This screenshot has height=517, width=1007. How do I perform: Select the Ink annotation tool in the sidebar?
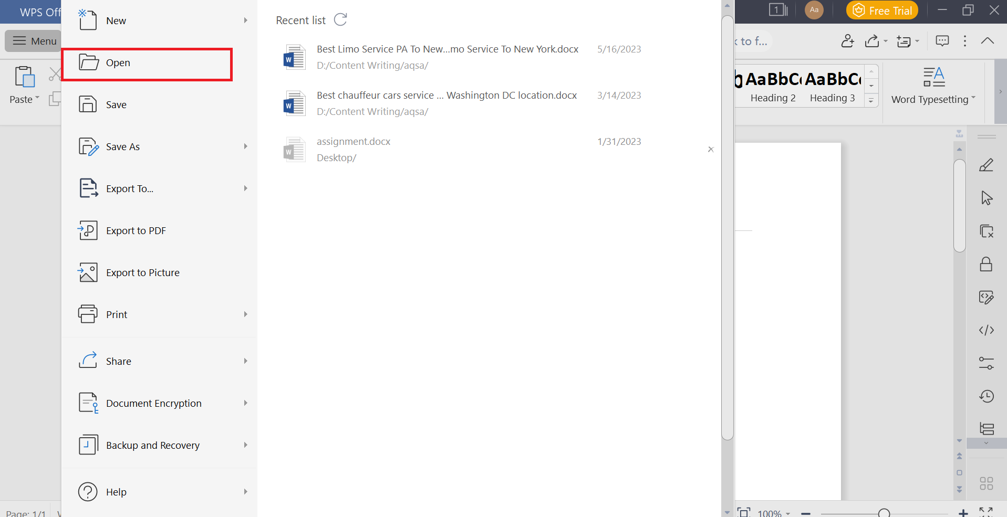[987, 164]
